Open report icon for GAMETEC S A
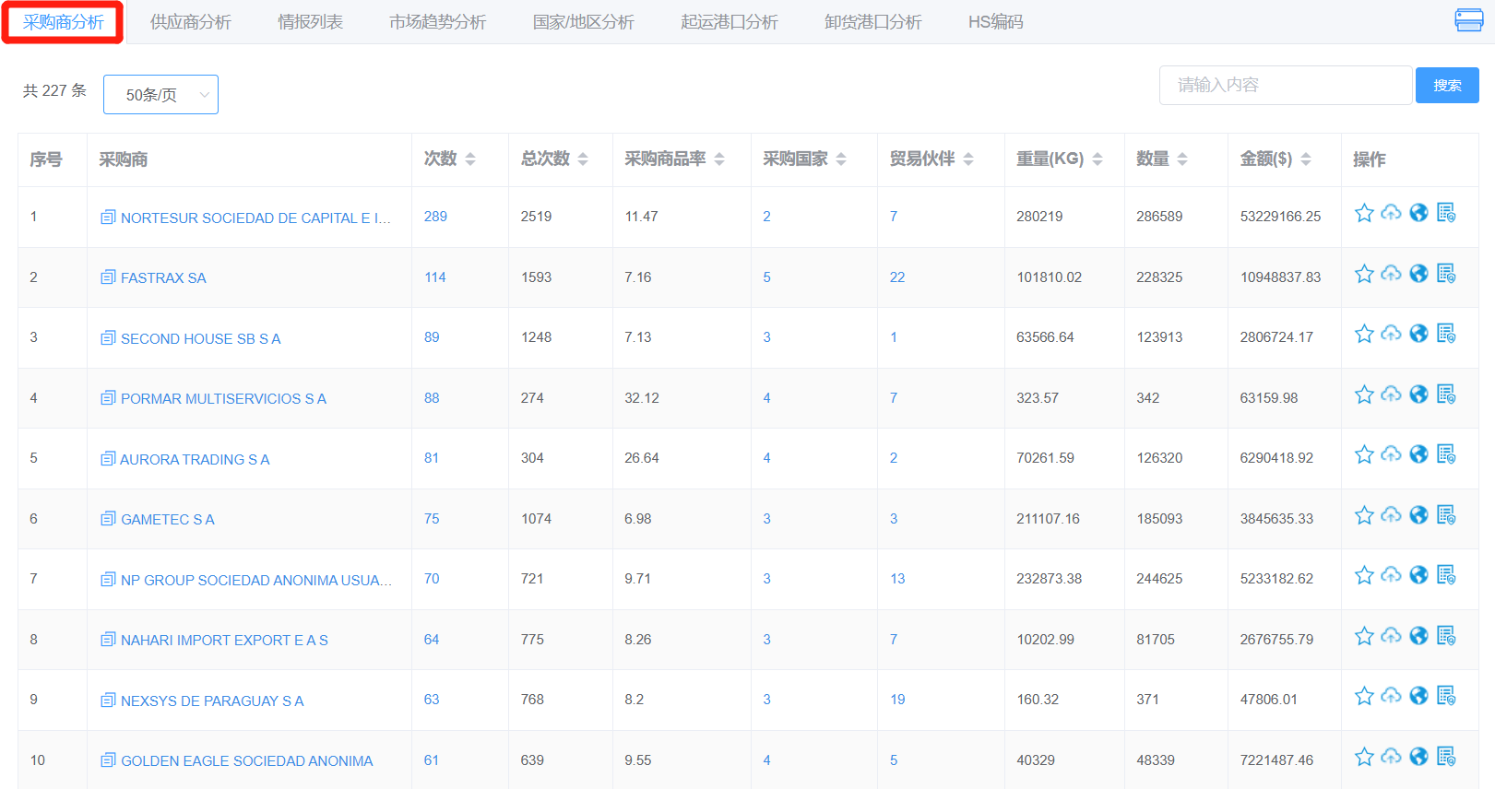 click(1446, 515)
